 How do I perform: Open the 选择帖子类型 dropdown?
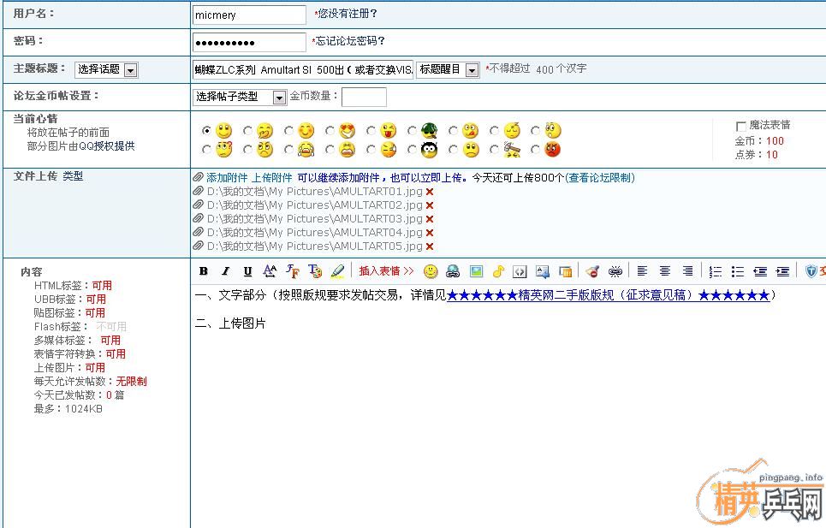click(x=279, y=98)
